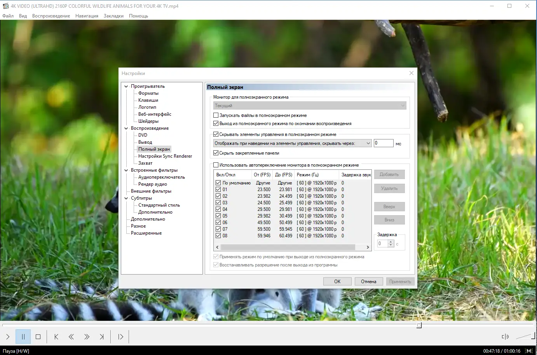Click the Применить button
The width and height of the screenshot is (537, 355).
pyautogui.click(x=400, y=282)
